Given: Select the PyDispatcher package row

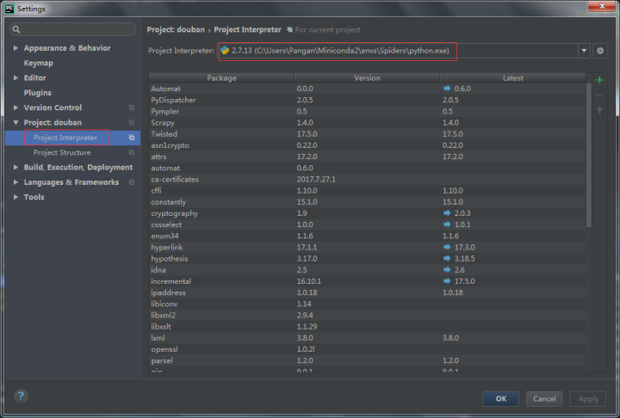Looking at the screenshot, I should pos(368,100).
